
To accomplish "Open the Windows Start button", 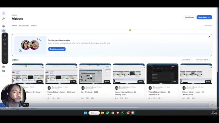I will click(85, 113).
